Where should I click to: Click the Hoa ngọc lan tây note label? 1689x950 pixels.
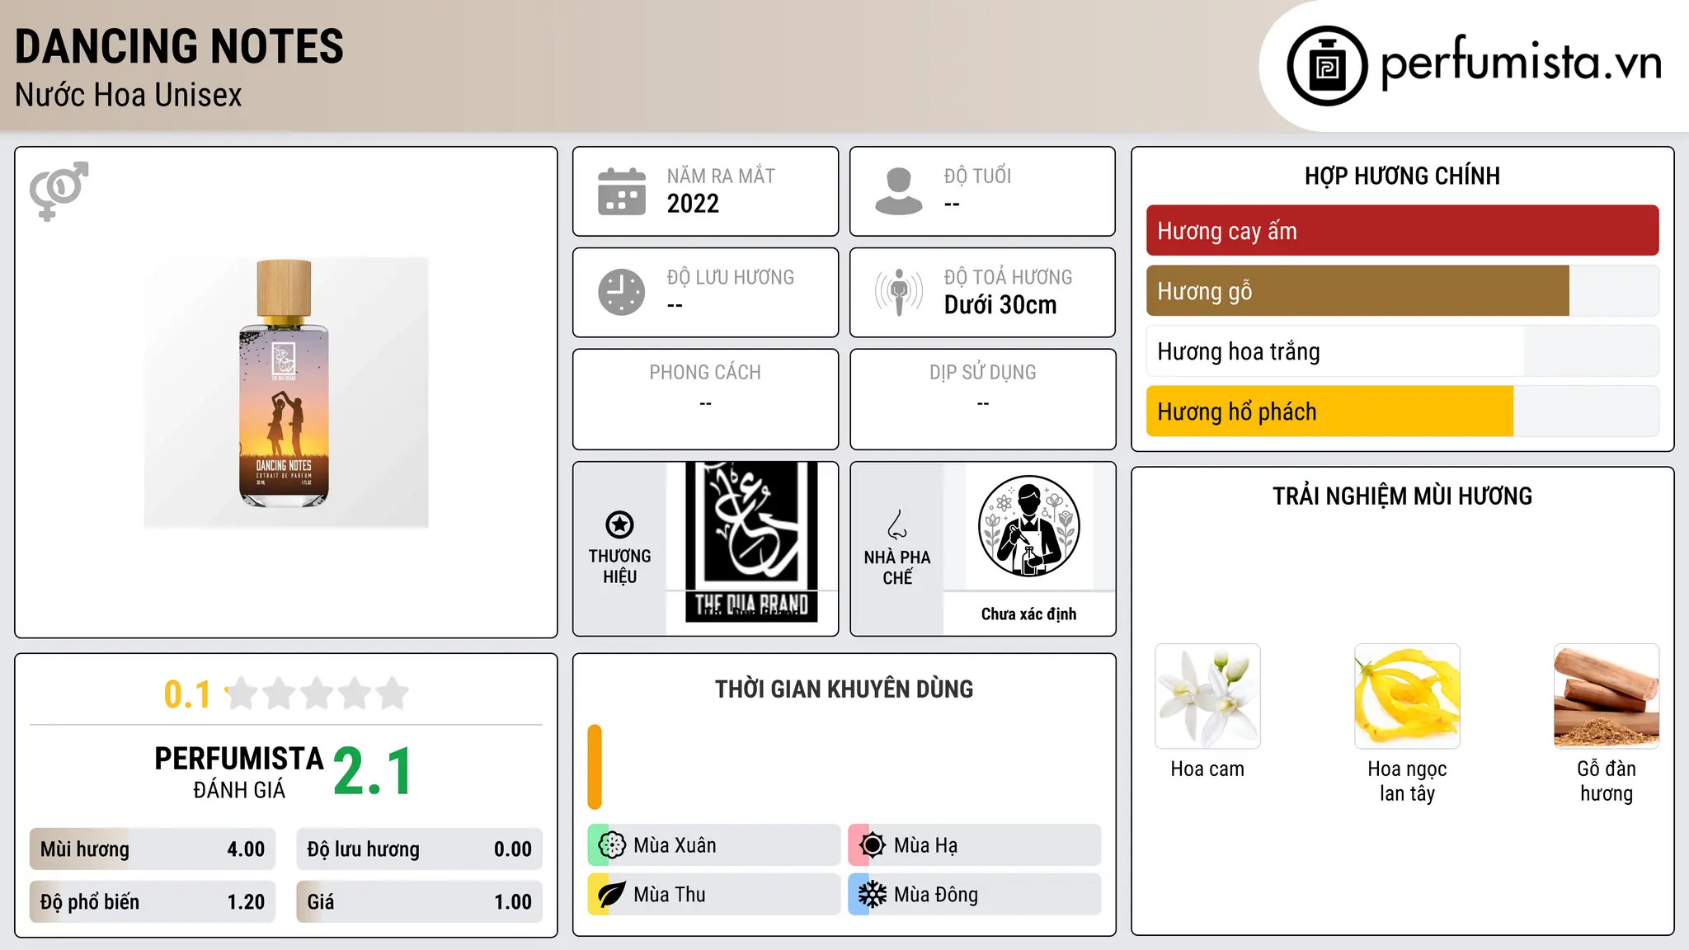point(1407,781)
